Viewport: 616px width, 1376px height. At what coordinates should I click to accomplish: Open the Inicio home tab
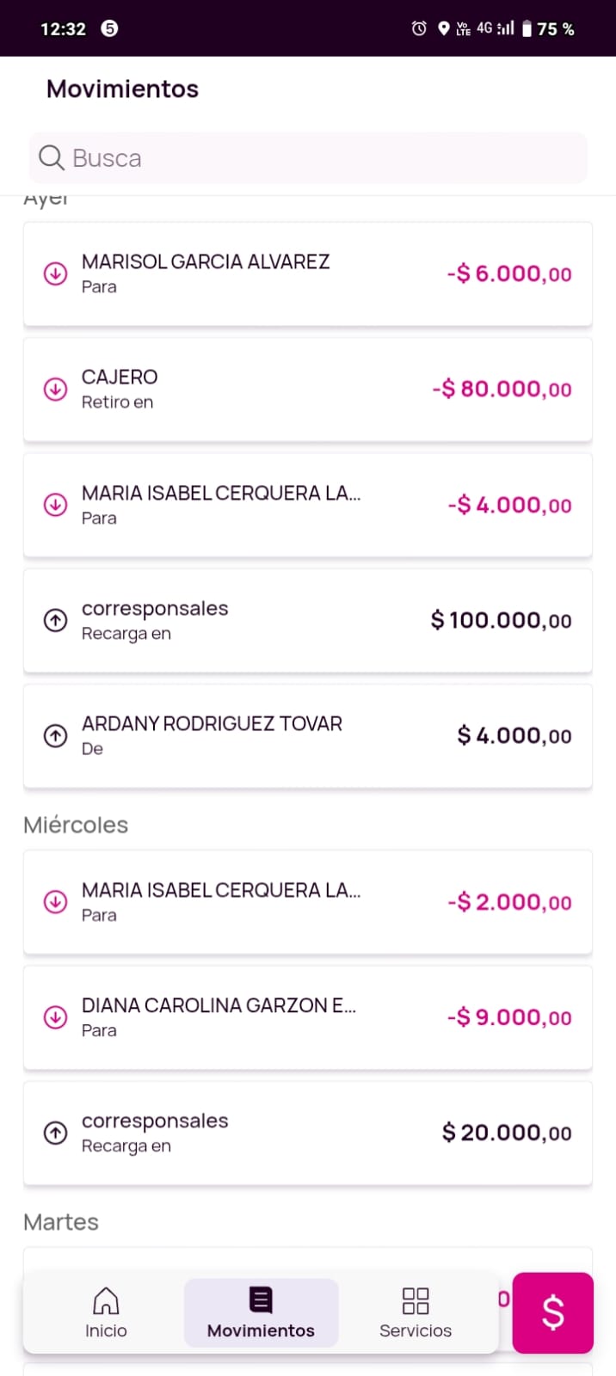106,1313
